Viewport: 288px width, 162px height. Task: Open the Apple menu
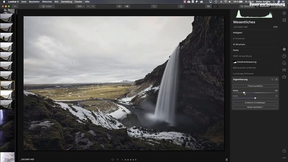click(x=4, y=2)
